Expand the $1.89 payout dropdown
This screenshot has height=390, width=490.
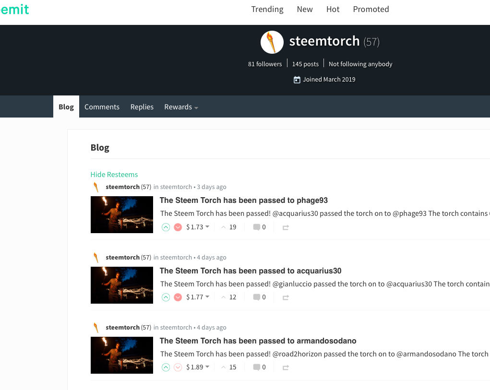coord(198,367)
